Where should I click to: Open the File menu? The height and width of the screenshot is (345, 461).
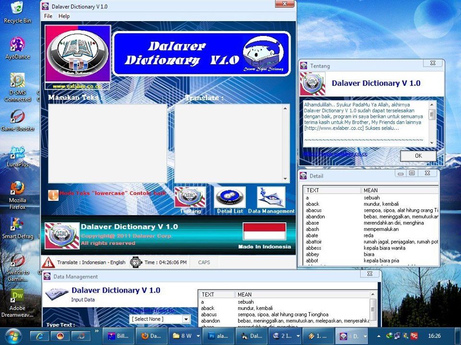[48, 16]
